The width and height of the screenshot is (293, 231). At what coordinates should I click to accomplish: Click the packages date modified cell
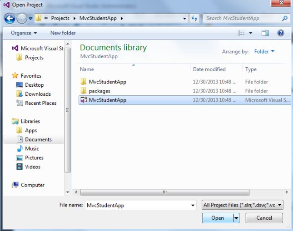pos(214,91)
